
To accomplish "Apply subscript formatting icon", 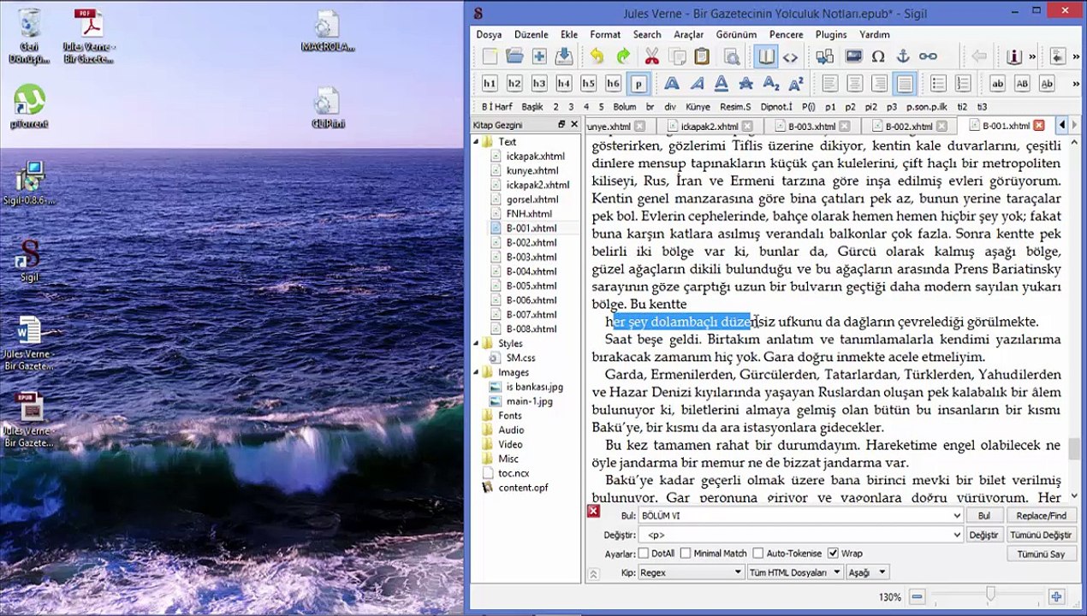I will tap(771, 84).
